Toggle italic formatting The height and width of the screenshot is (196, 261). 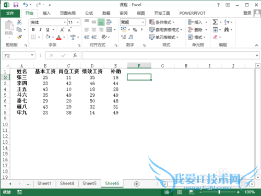41,30
